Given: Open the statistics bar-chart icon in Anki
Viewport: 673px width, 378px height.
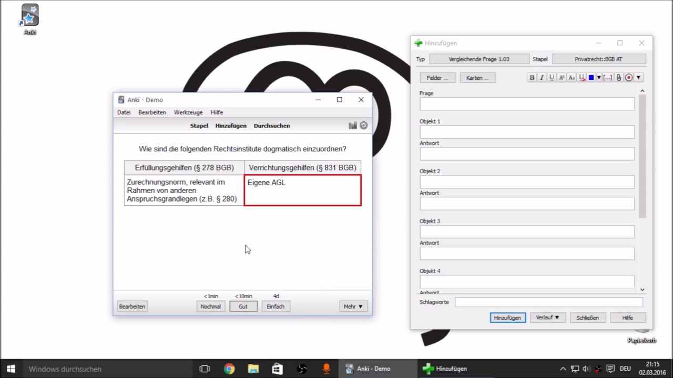Looking at the screenshot, I should pyautogui.click(x=353, y=125).
